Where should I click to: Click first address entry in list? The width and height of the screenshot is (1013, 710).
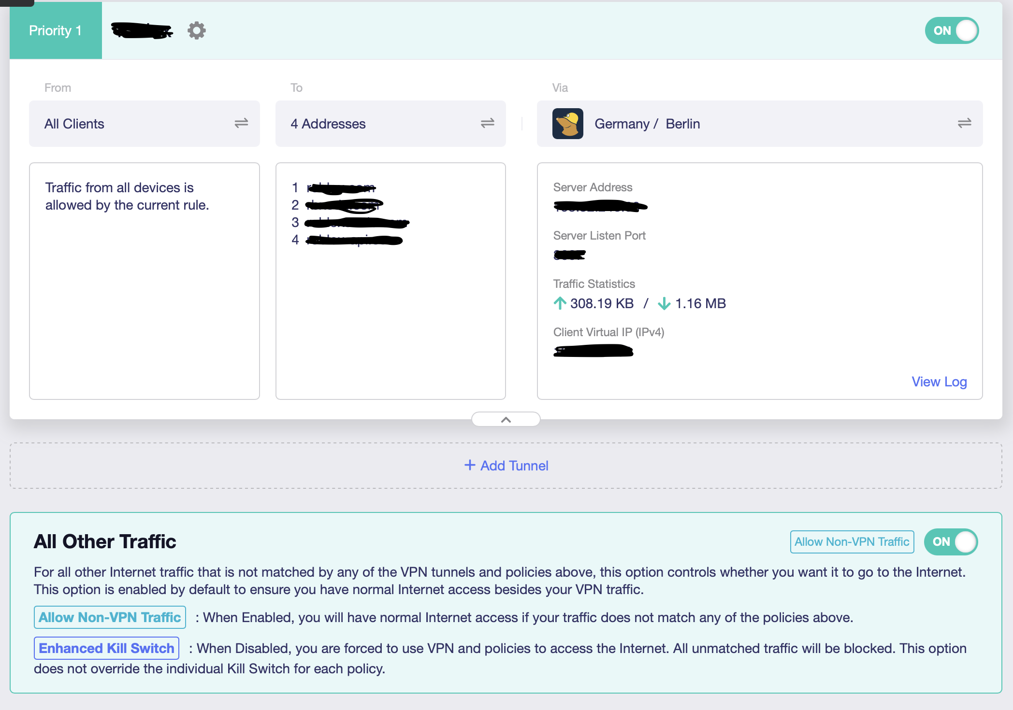[x=341, y=187]
